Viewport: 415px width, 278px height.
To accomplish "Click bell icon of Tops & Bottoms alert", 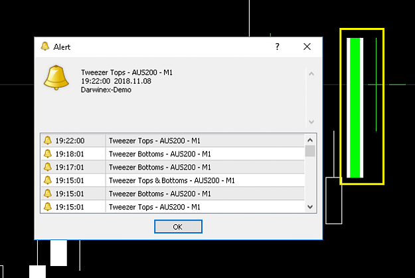I will [x=48, y=180].
